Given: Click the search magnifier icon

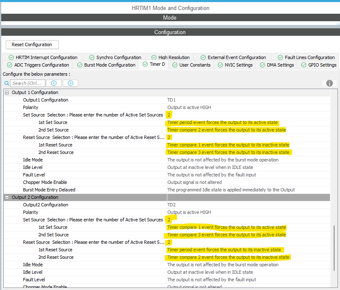Looking at the screenshot, I should pos(7,83).
